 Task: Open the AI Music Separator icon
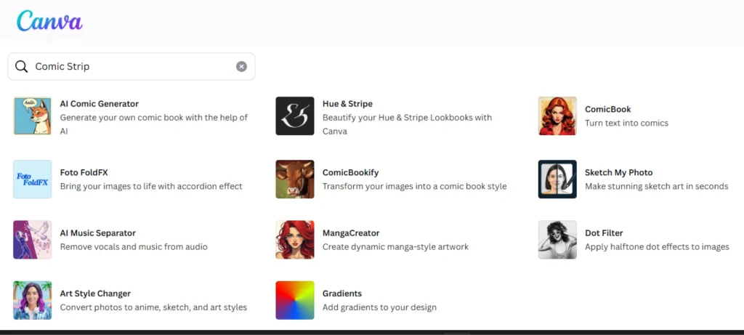point(33,240)
